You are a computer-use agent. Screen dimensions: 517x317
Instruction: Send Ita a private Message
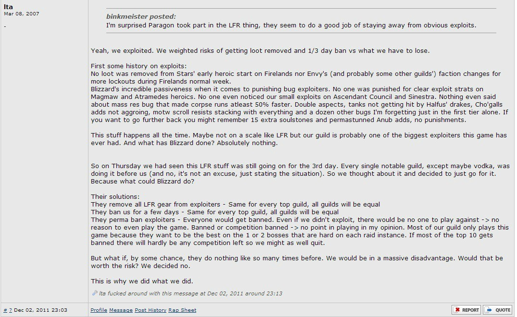(x=121, y=310)
